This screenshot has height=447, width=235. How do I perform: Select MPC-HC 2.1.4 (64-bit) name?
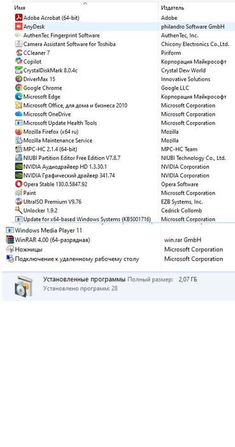click(50, 149)
